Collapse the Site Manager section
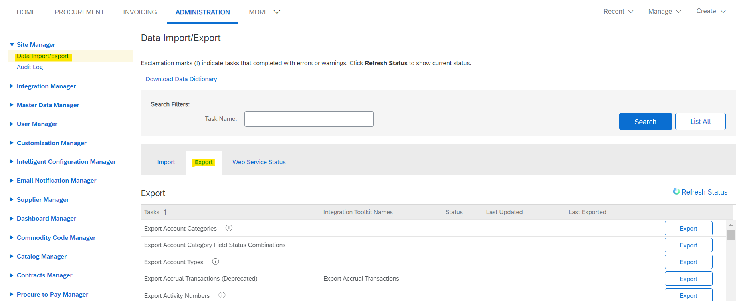 [x=12, y=44]
